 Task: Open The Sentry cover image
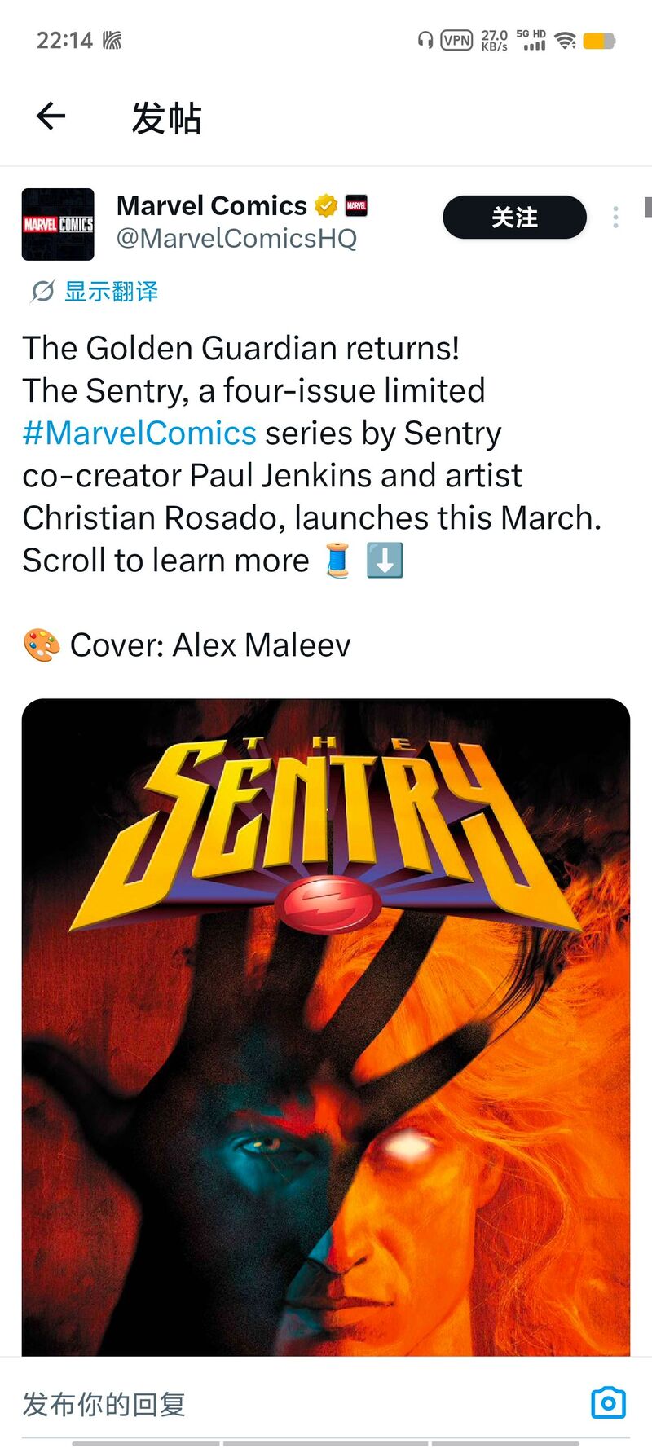click(326, 1027)
